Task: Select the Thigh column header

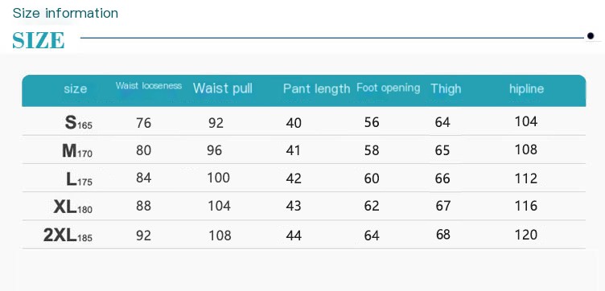Action: click(446, 88)
